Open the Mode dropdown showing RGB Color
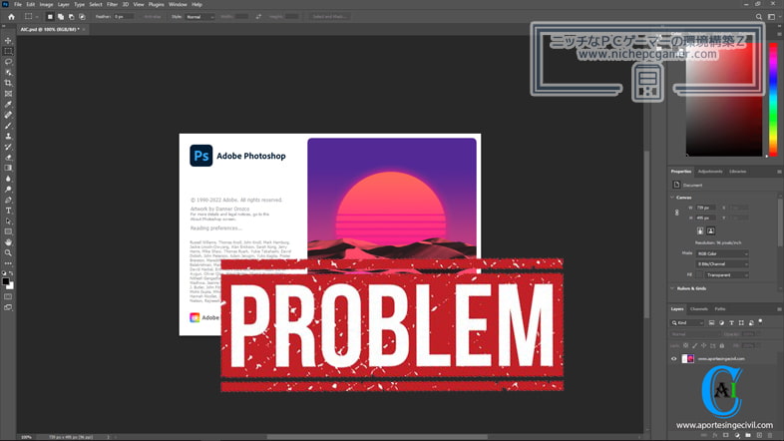 pyautogui.click(x=722, y=254)
